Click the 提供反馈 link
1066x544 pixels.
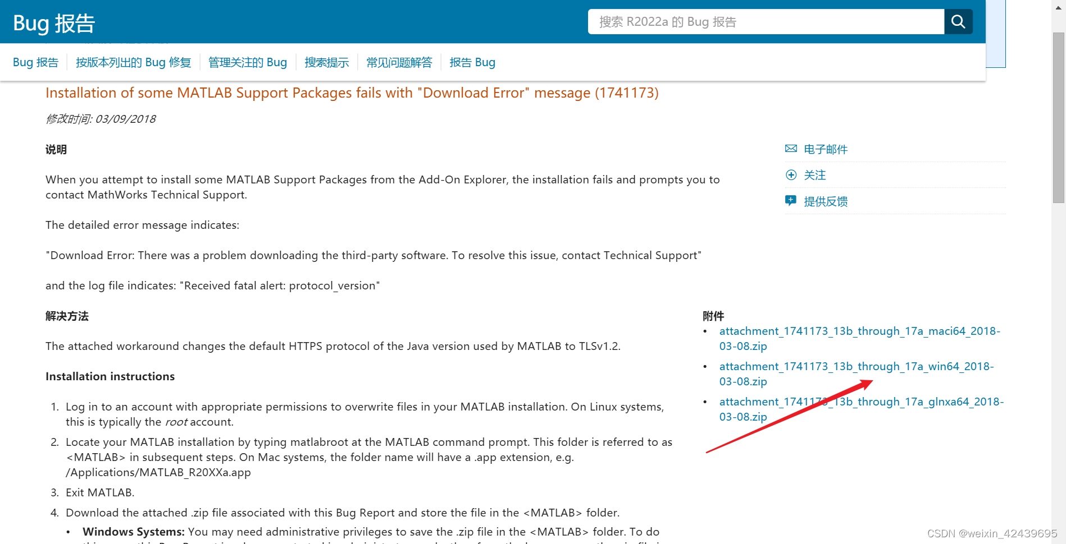[826, 201]
